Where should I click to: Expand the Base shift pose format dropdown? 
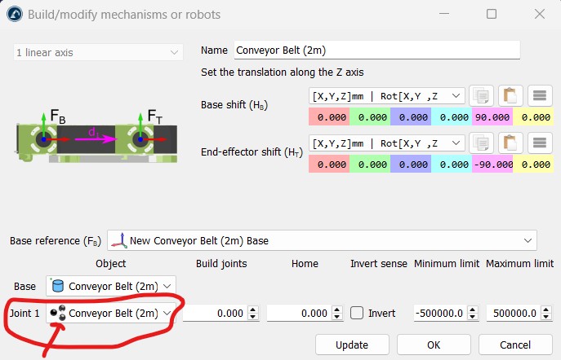pyautogui.click(x=387, y=96)
